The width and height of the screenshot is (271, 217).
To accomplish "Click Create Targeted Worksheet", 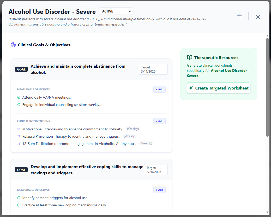I will [219, 88].
